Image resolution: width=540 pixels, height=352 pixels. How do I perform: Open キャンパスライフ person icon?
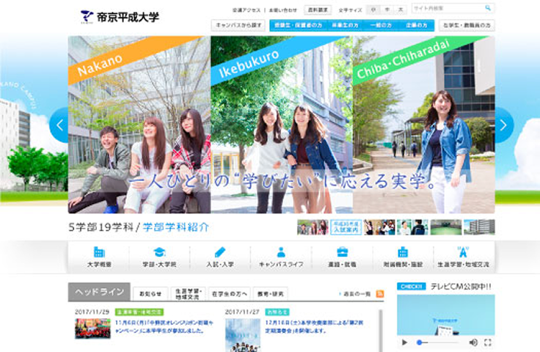(281, 252)
